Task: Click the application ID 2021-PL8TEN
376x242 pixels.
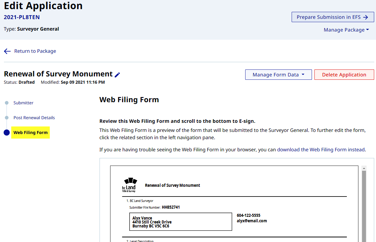Action: pyautogui.click(x=22, y=17)
